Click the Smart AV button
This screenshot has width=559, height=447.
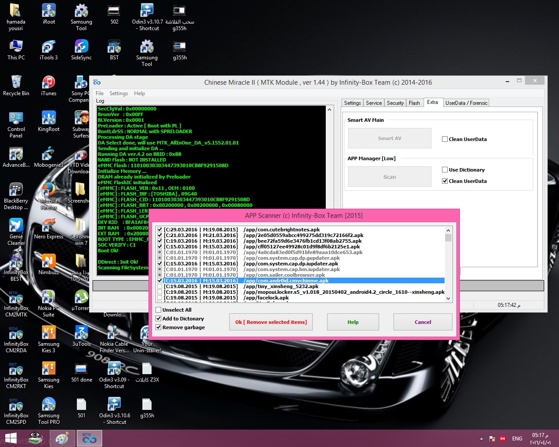point(390,138)
